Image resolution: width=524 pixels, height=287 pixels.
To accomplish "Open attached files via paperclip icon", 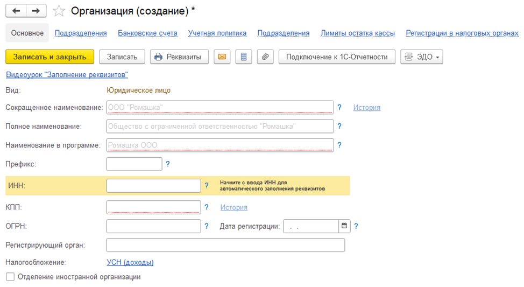I will click(265, 57).
